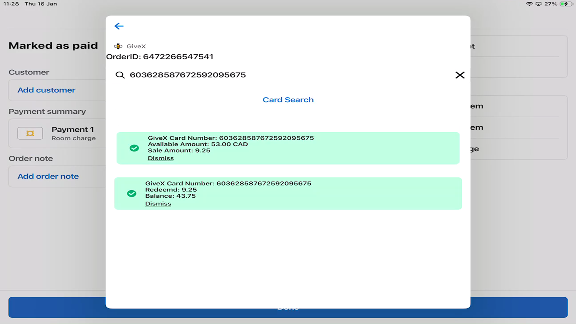Dismiss the Available Amount notification

coord(161,158)
